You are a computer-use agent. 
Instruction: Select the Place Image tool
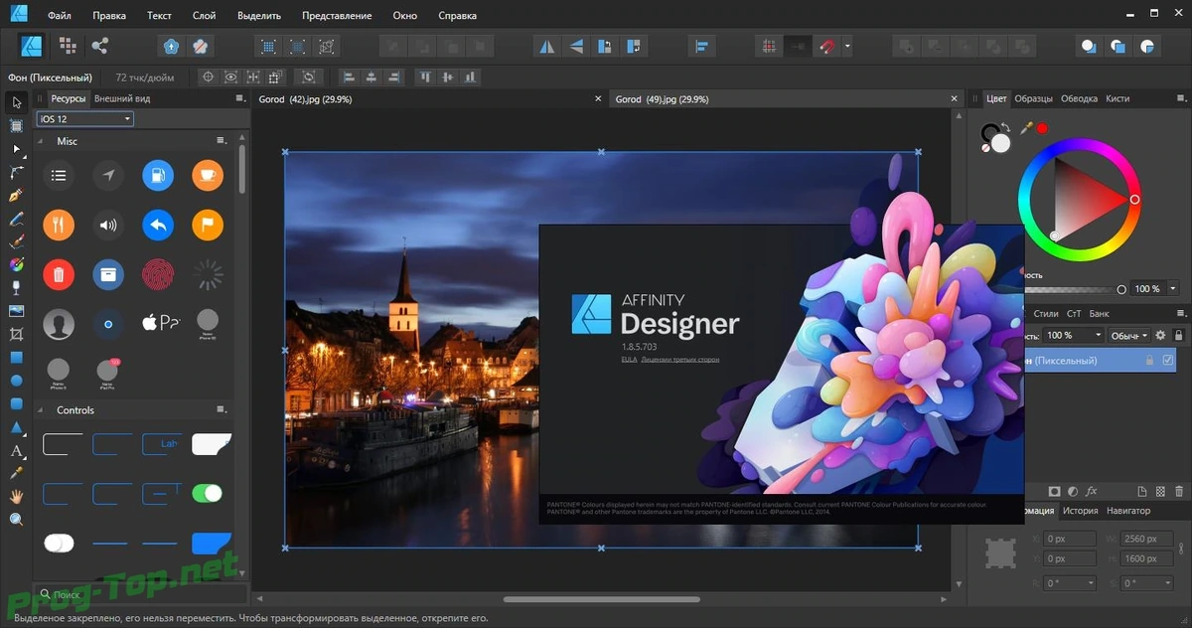[17, 311]
